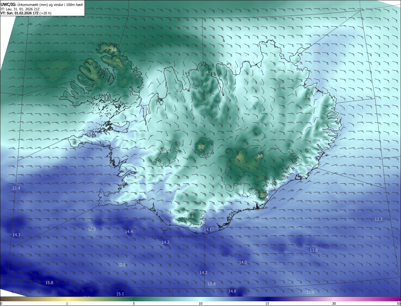Click the map value 12.2

click(x=92, y=229)
